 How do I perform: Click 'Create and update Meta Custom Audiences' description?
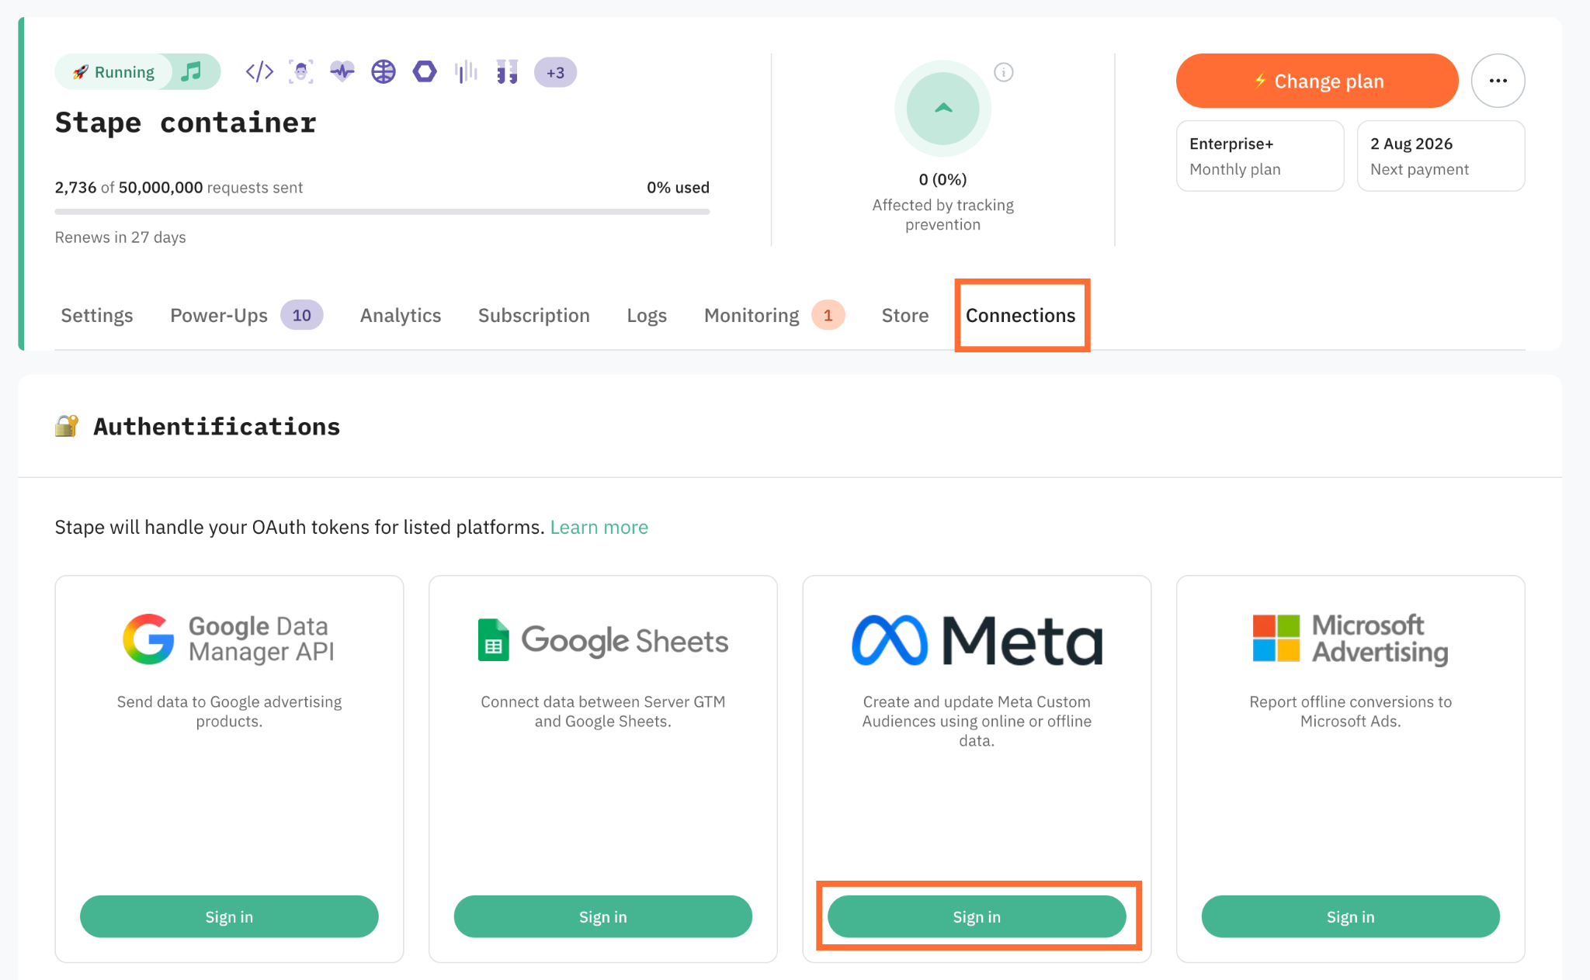point(977,721)
